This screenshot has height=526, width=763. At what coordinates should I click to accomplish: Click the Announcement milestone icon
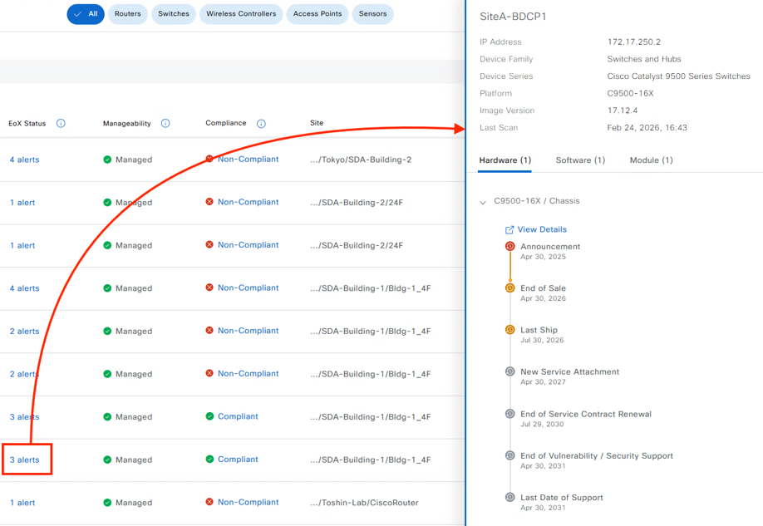tap(509, 247)
